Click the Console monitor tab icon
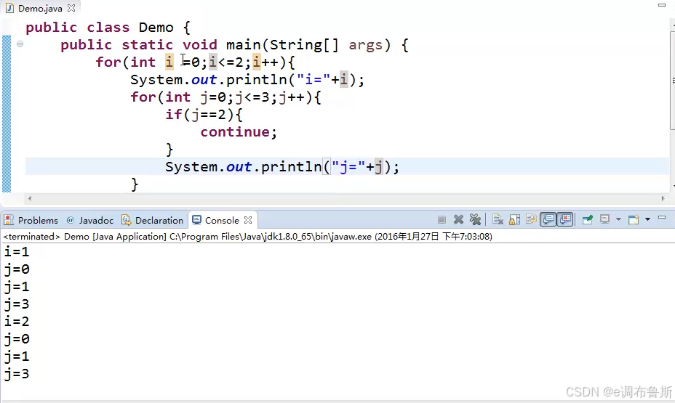 196,221
